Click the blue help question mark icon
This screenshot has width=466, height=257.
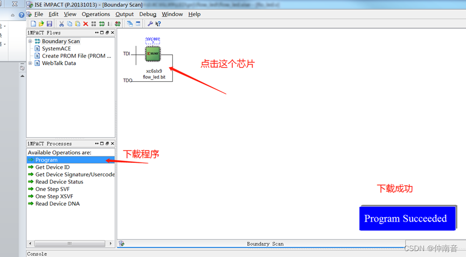[x=22, y=15]
